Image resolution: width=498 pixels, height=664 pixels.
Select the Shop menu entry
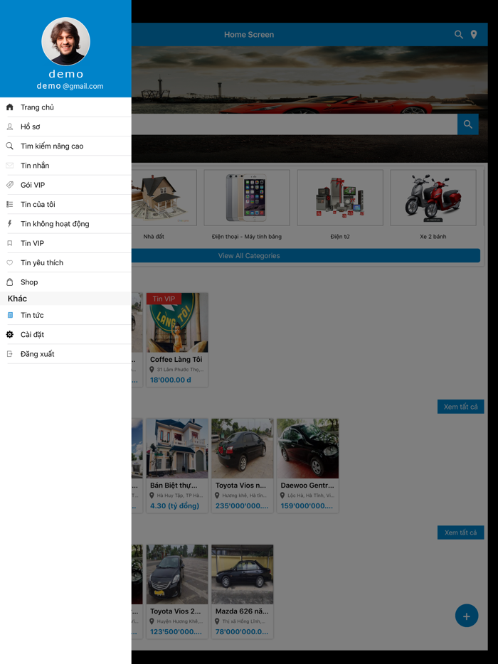click(65, 282)
